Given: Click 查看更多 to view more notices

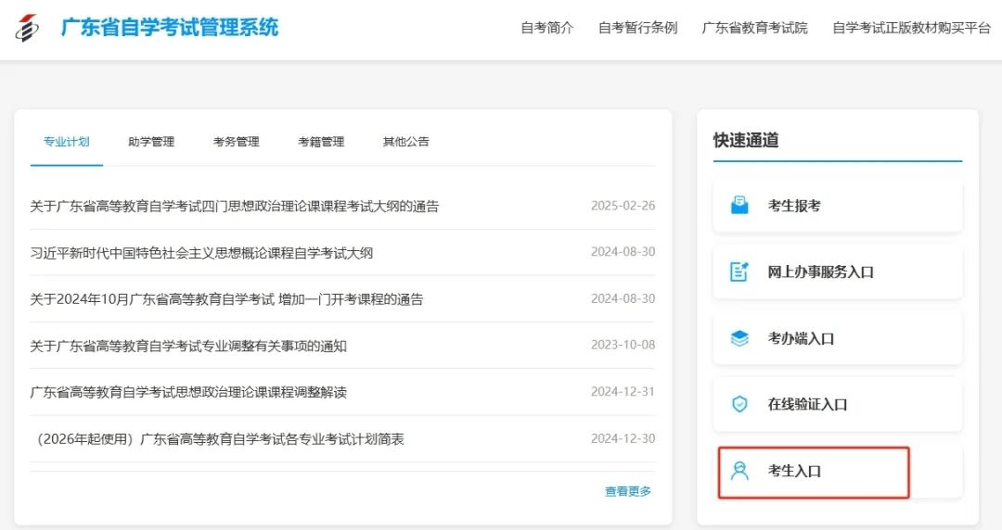Looking at the screenshot, I should (628, 491).
